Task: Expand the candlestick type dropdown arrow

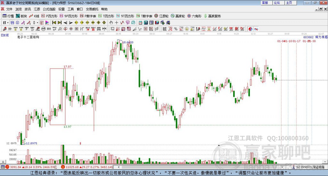Action: coord(37,23)
